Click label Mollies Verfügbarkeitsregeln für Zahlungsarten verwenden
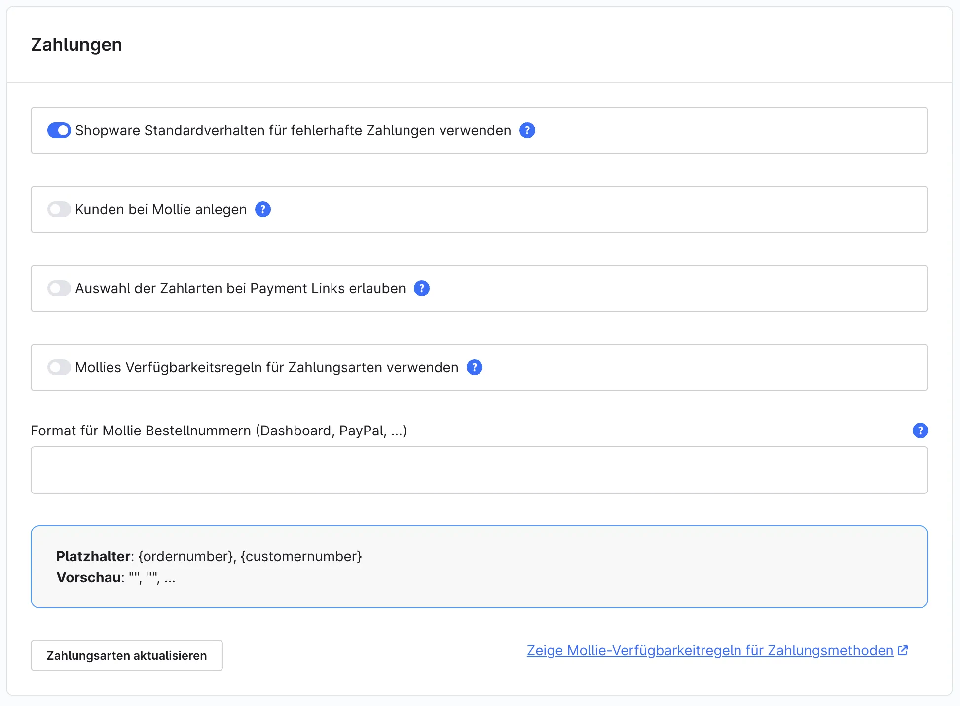 pyautogui.click(x=267, y=367)
